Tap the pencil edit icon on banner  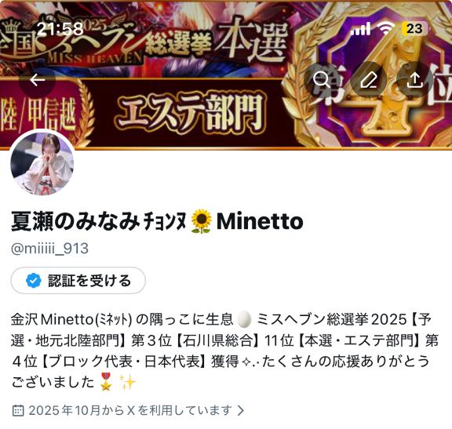tap(368, 80)
